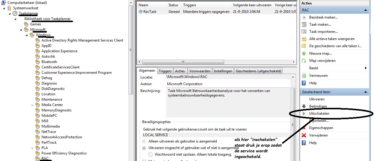This screenshot has width=375, height=161.
Task: Open the Beeld submenu arrow
Action: [x=366, y=68]
